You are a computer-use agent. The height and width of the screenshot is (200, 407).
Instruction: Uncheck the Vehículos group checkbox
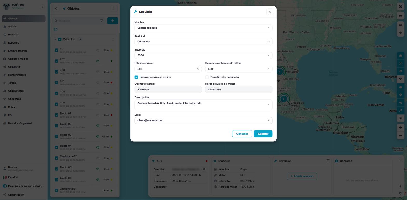tap(60, 39)
